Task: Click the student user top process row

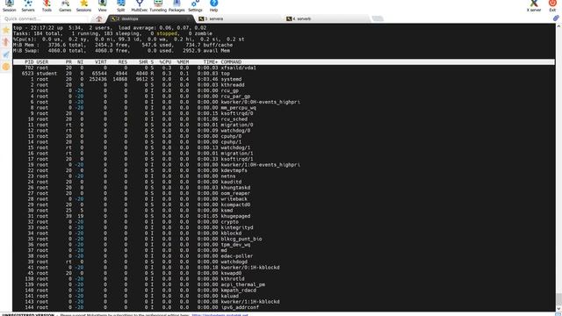Action: [x=284, y=74]
